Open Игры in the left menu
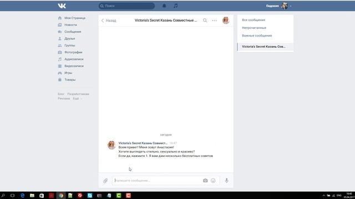 click(68, 73)
